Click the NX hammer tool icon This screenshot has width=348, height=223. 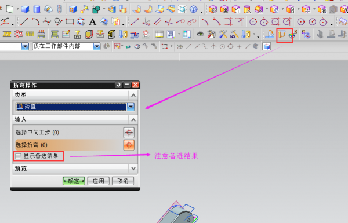(234, 34)
